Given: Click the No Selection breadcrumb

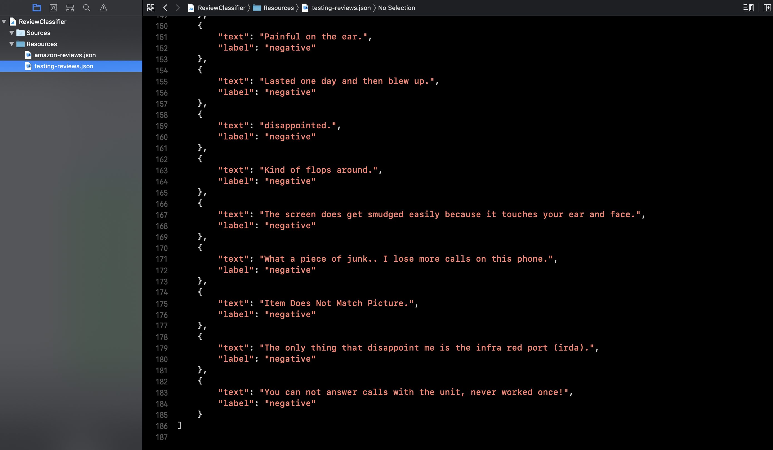Looking at the screenshot, I should pos(396,8).
